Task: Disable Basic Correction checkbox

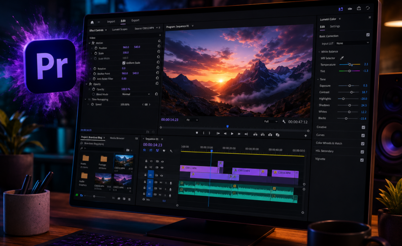Action: [x=368, y=35]
